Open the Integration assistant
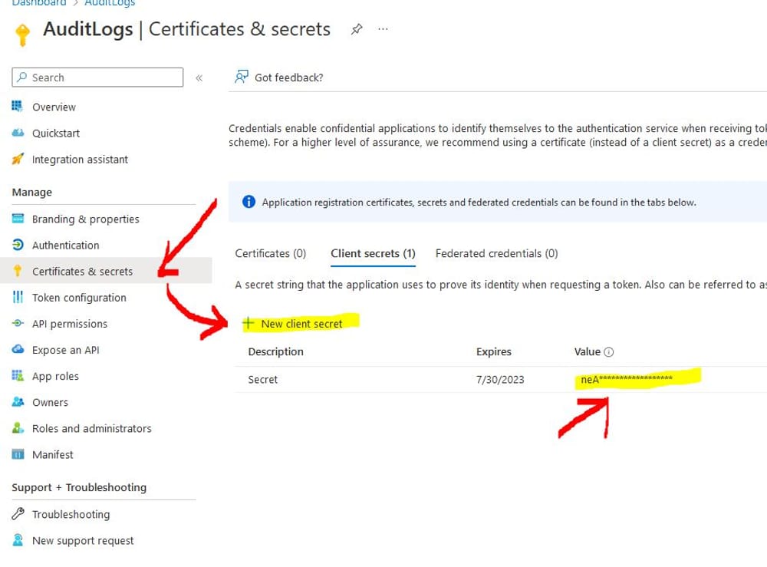The width and height of the screenshot is (767, 567). coord(79,160)
